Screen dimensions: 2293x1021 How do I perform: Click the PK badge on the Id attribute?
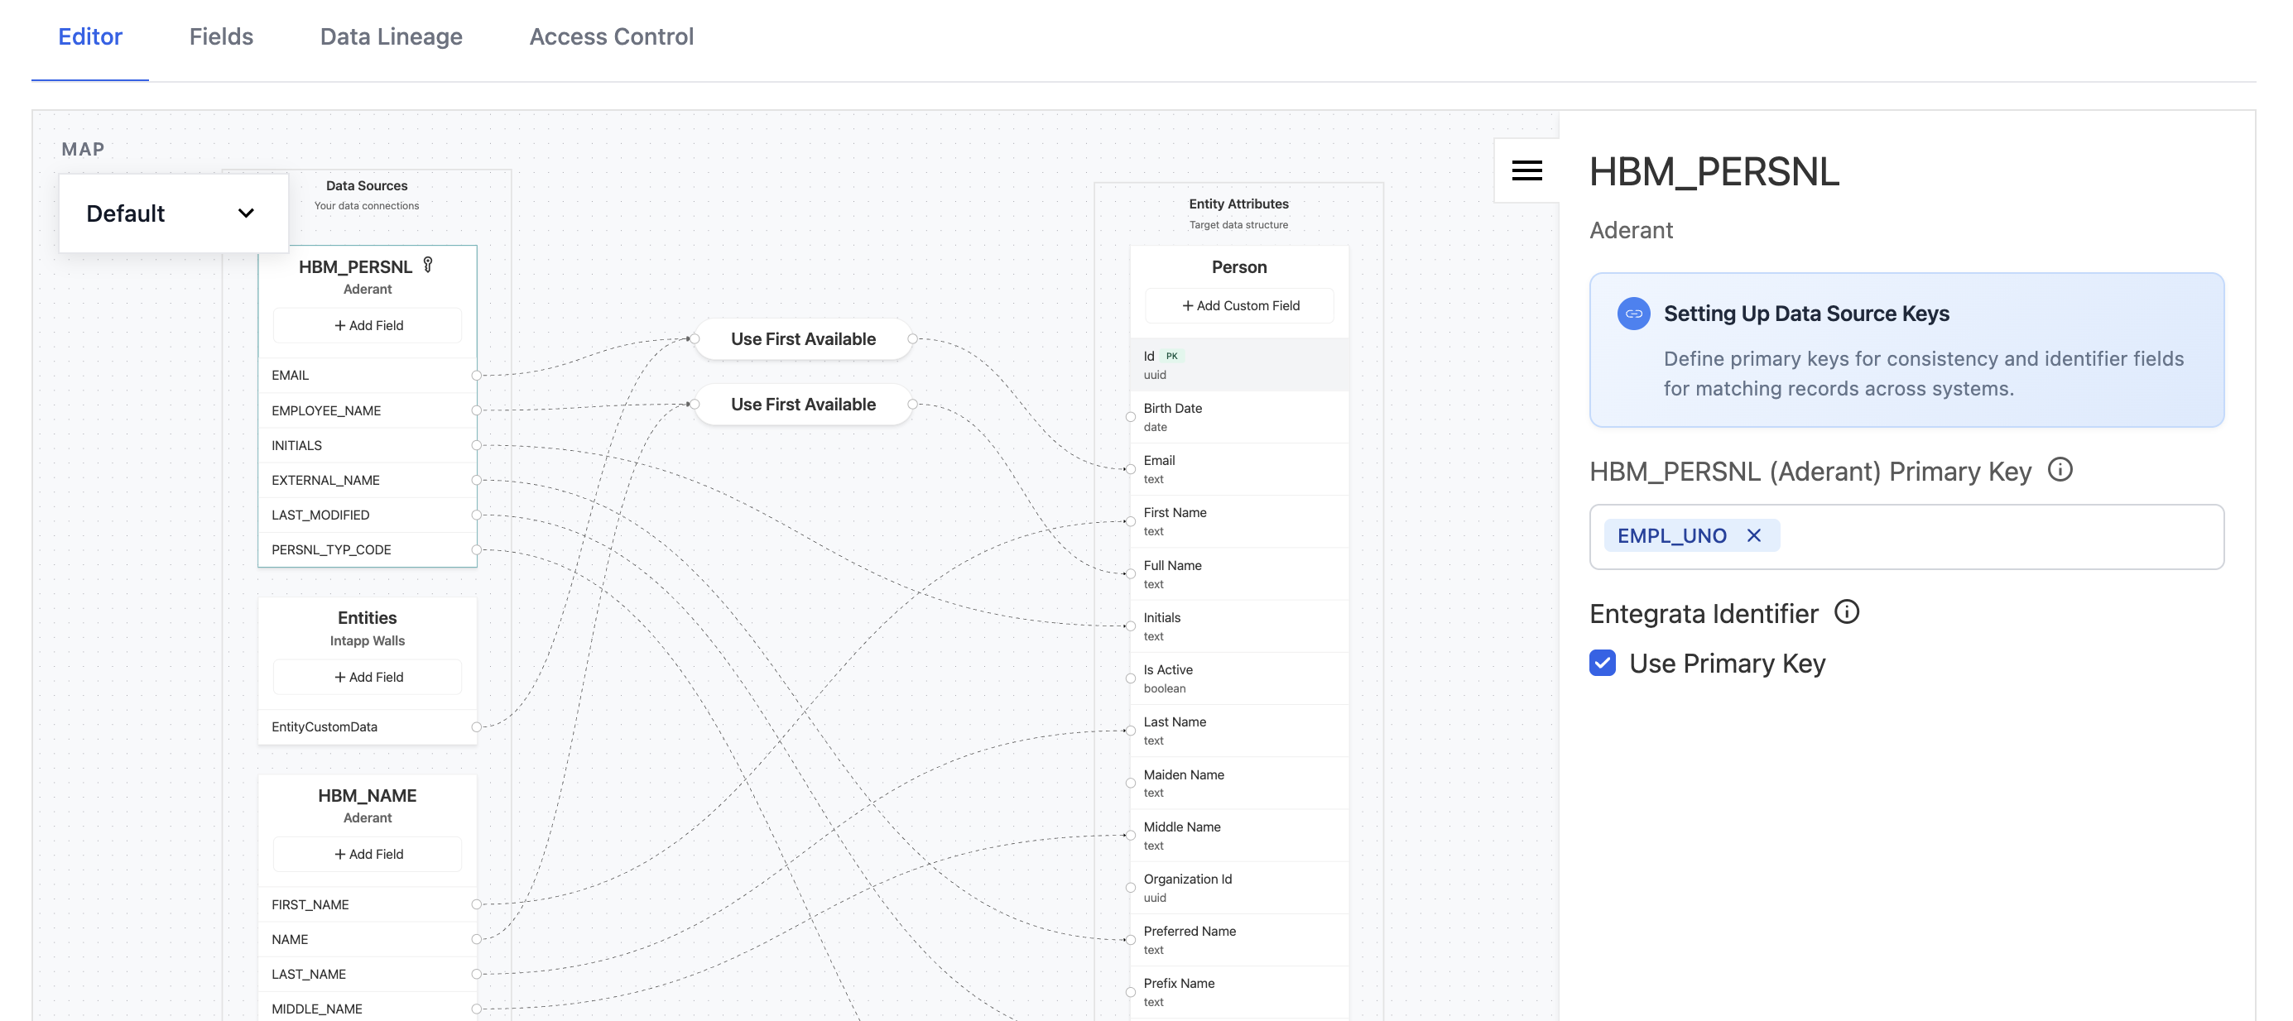1173,354
